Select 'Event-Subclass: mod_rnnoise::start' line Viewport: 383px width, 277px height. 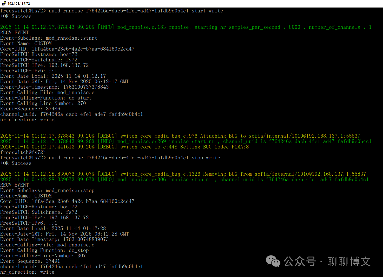pos(49,38)
